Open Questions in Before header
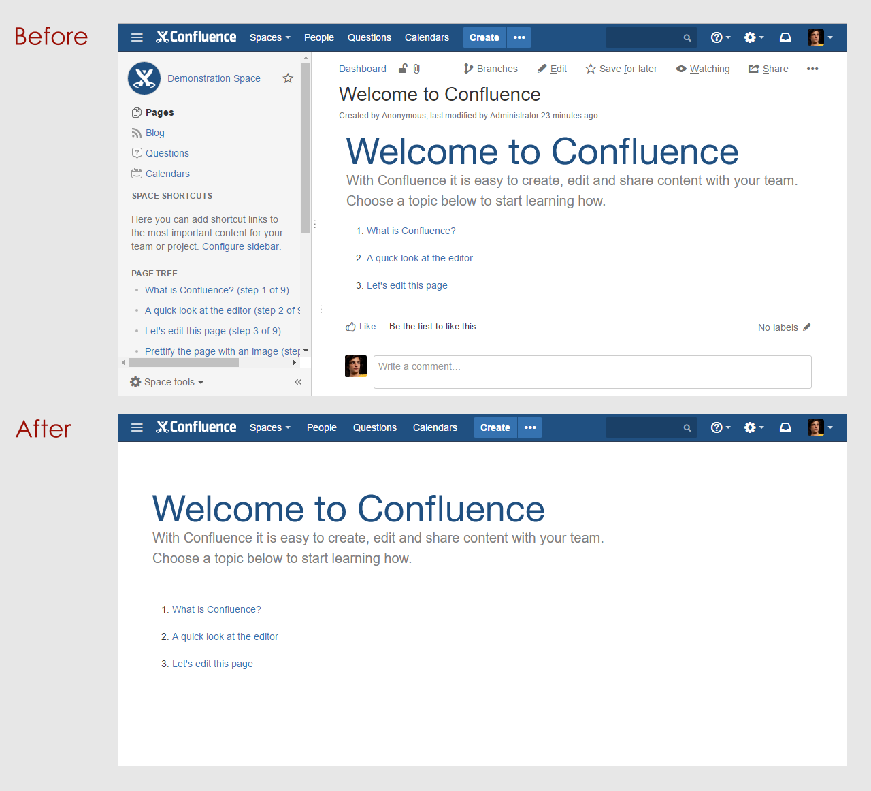The width and height of the screenshot is (871, 791). [369, 37]
